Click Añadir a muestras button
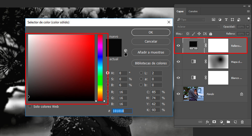252x136 pixels. click(x=151, y=52)
